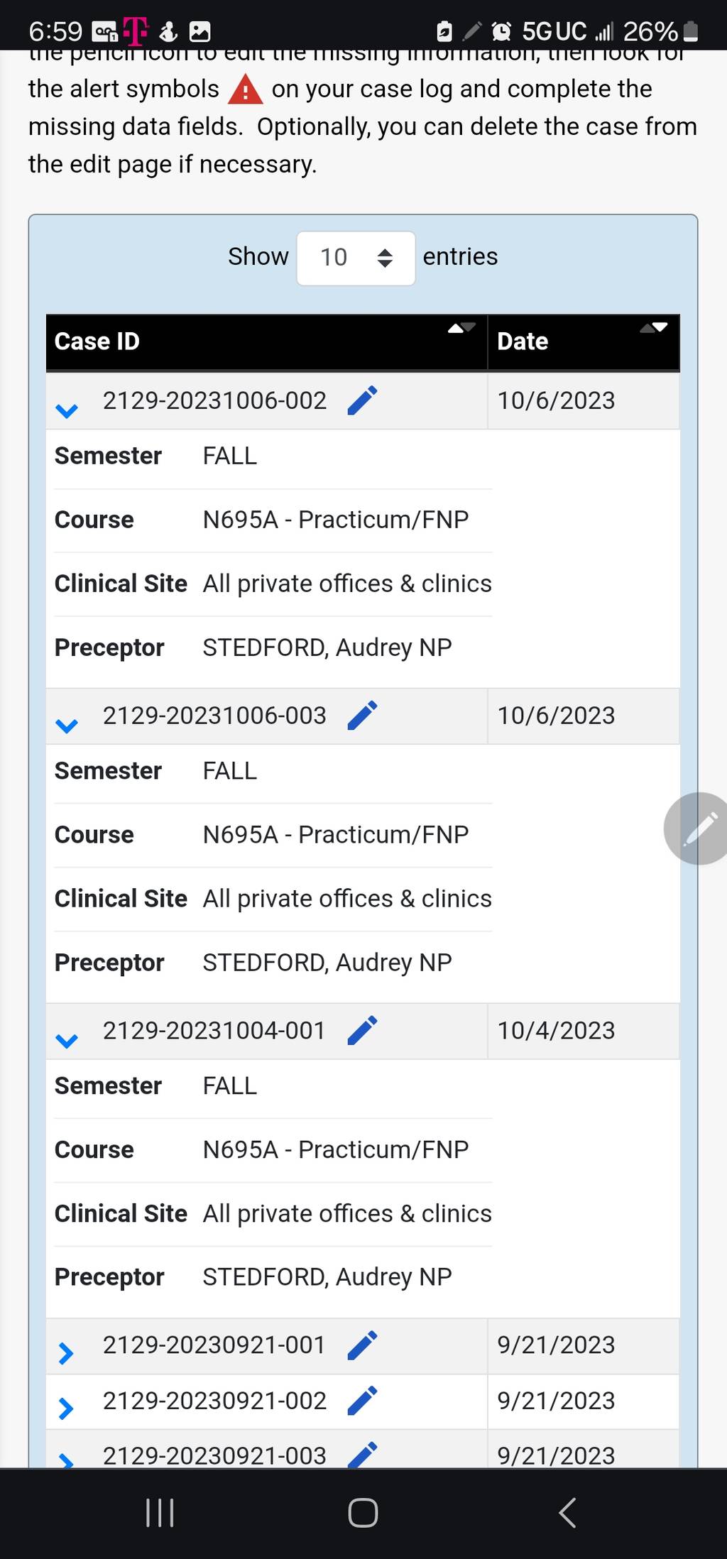Edit case 2129-20231004-001 with pencil icon
The height and width of the screenshot is (1559, 727).
[362, 1031]
